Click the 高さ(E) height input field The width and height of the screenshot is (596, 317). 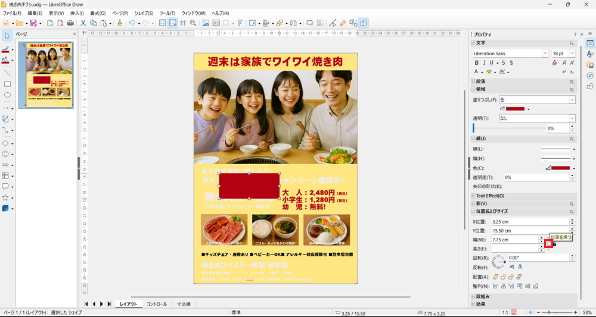click(x=515, y=249)
